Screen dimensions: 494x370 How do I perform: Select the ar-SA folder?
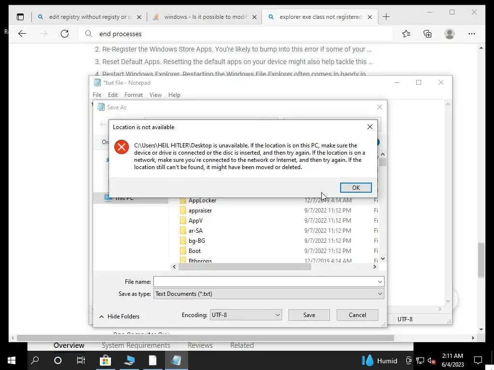(195, 231)
